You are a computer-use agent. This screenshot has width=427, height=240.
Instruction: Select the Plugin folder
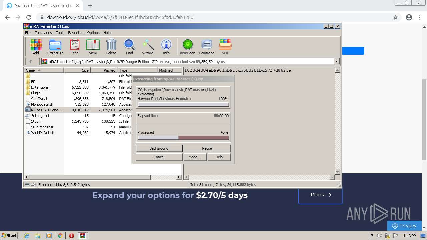[x=36, y=93]
